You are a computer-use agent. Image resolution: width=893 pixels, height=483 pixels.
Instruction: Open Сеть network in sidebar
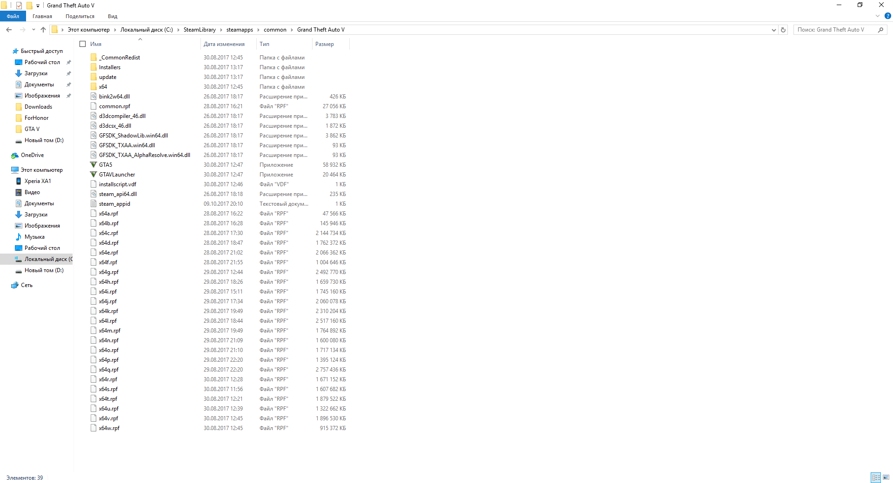[x=27, y=285]
